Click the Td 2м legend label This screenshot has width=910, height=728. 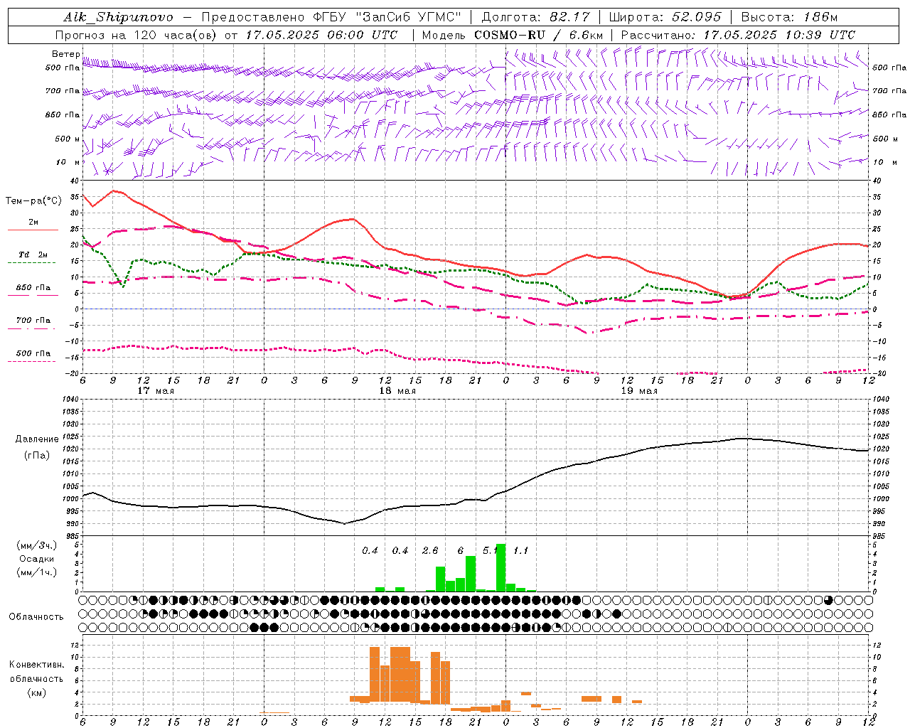[x=33, y=255]
